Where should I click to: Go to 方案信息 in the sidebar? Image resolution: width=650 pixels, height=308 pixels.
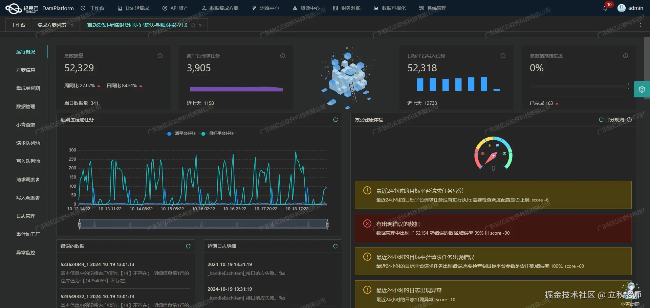[x=26, y=70]
